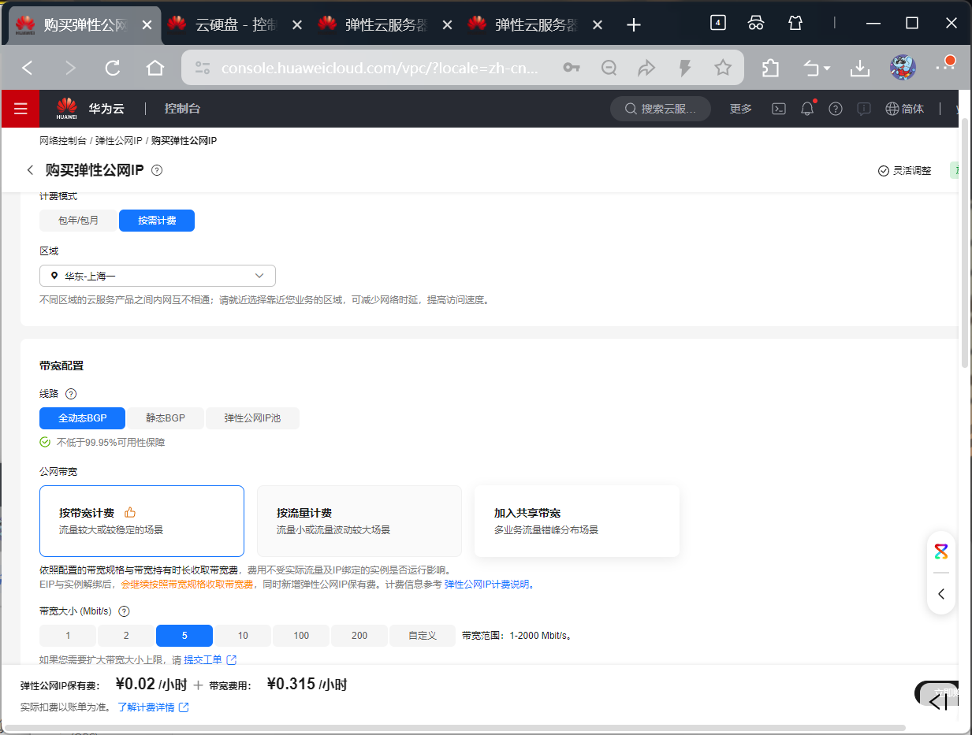972x735 pixels.
Task: Switch to the fourth tab 弹性云服务器
Action: click(534, 25)
